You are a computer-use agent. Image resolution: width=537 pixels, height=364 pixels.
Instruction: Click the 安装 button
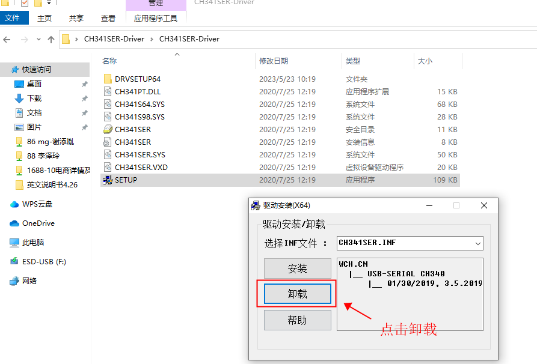pos(298,268)
